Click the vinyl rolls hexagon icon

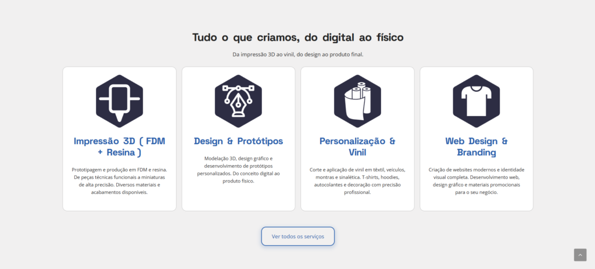tap(357, 101)
